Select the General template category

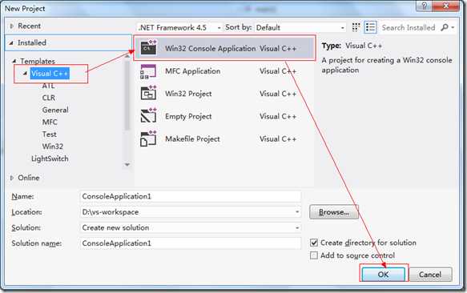click(55, 110)
